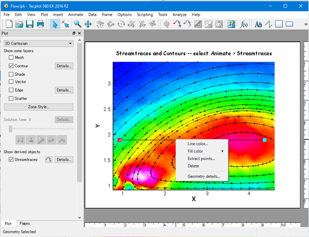Enable the Mesh zone layer checkbox

coord(11,57)
